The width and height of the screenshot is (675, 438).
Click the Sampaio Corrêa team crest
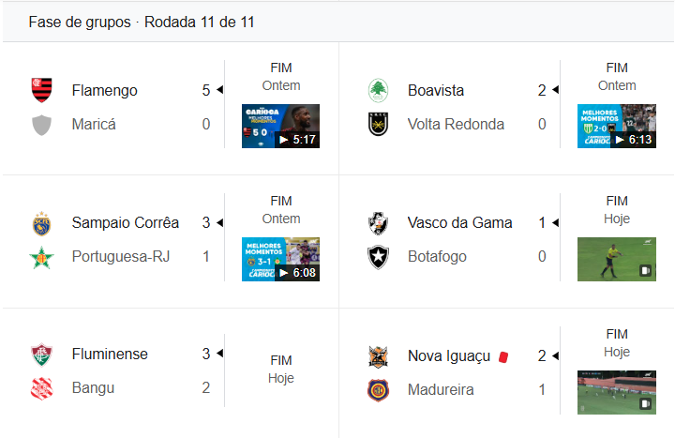tap(42, 222)
